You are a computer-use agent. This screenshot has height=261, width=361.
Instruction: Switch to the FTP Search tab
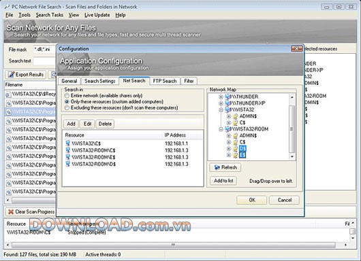tap(165, 81)
